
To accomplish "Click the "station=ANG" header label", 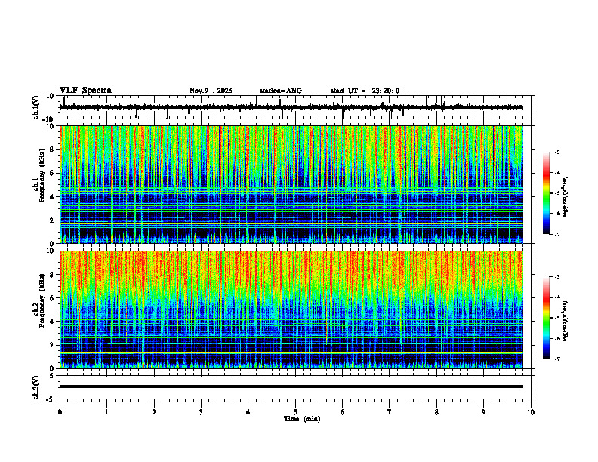I will 281,91.
